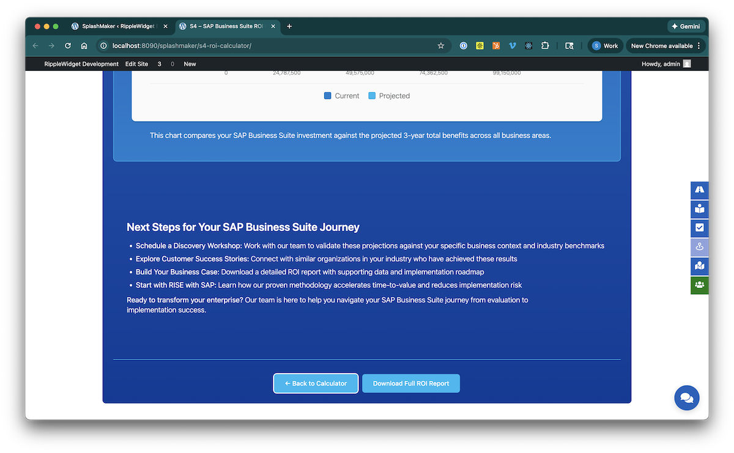Screen dimensions: 734x453
Task: Toggle the Projected legend series in chart
Action: (389, 96)
